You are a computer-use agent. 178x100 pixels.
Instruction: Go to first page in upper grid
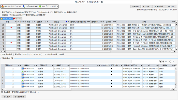tap(2, 51)
